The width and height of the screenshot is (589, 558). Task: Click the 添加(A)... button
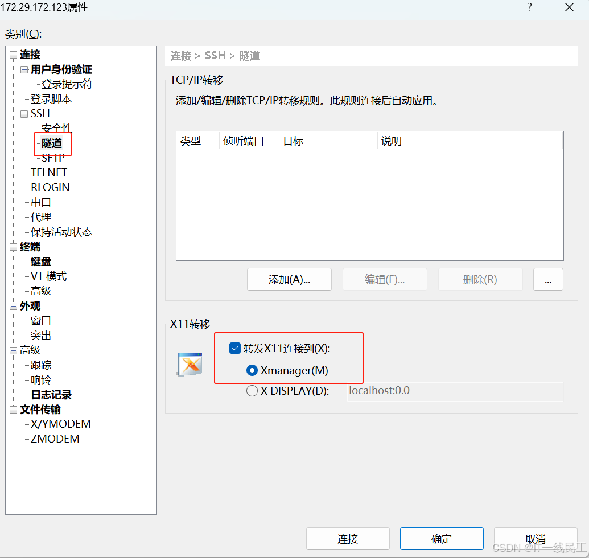pyautogui.click(x=289, y=279)
